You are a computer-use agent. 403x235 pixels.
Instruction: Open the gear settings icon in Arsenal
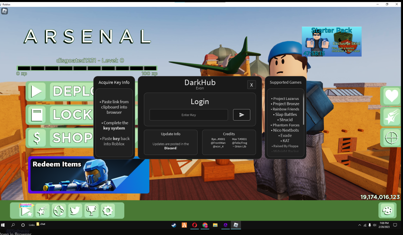(108, 211)
